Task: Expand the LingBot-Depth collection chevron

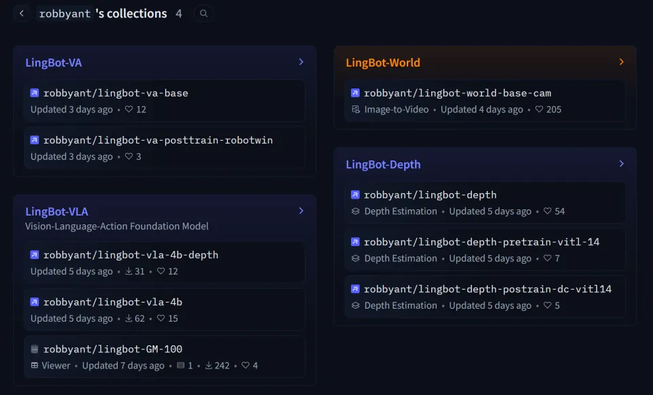Action: point(621,164)
